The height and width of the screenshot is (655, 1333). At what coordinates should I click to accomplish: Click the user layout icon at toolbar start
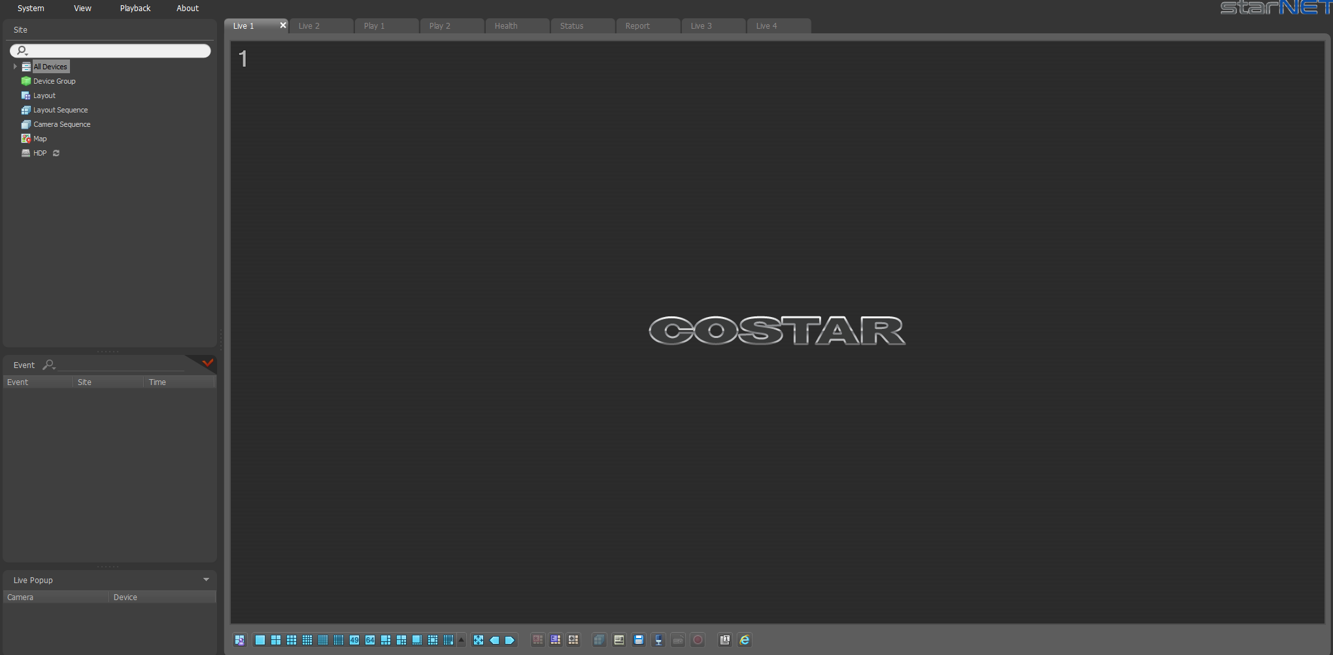click(240, 640)
